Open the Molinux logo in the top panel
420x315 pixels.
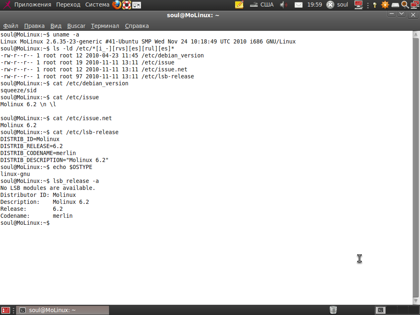[7, 5]
